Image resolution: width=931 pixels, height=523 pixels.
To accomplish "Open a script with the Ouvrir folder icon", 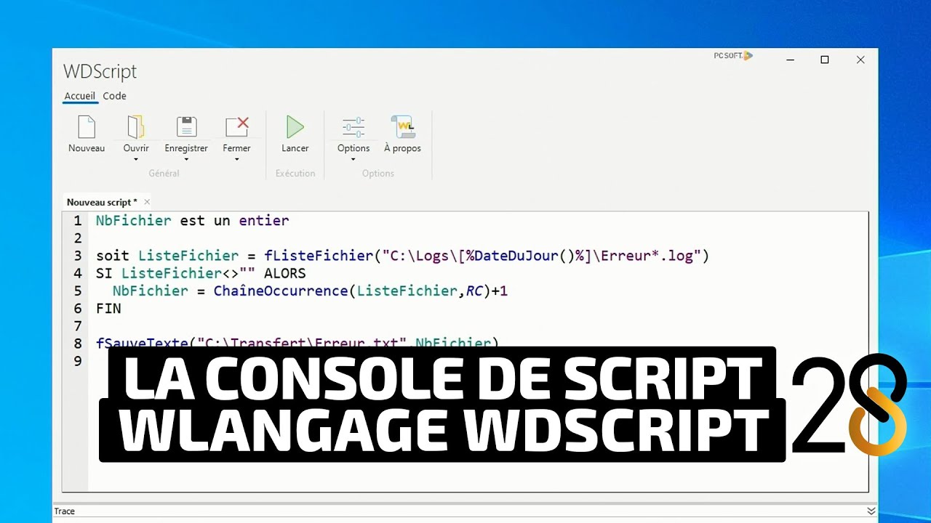I will [x=136, y=127].
